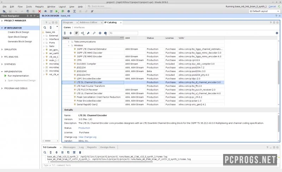Expand the Telecommunications folder
282x172 pixels.
(x=68, y=42)
